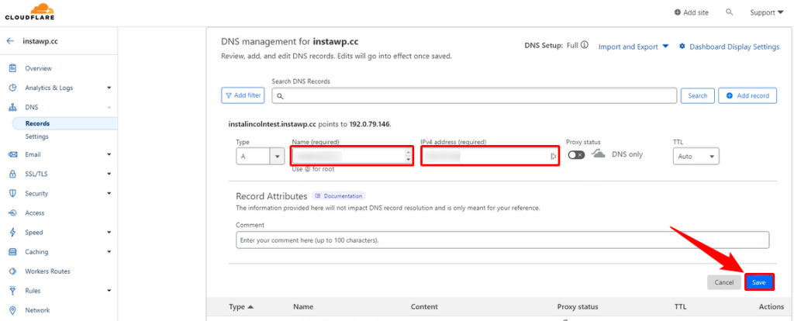Click the Analytics & Logs icon
This screenshot has width=794, height=321.
pos(13,88)
